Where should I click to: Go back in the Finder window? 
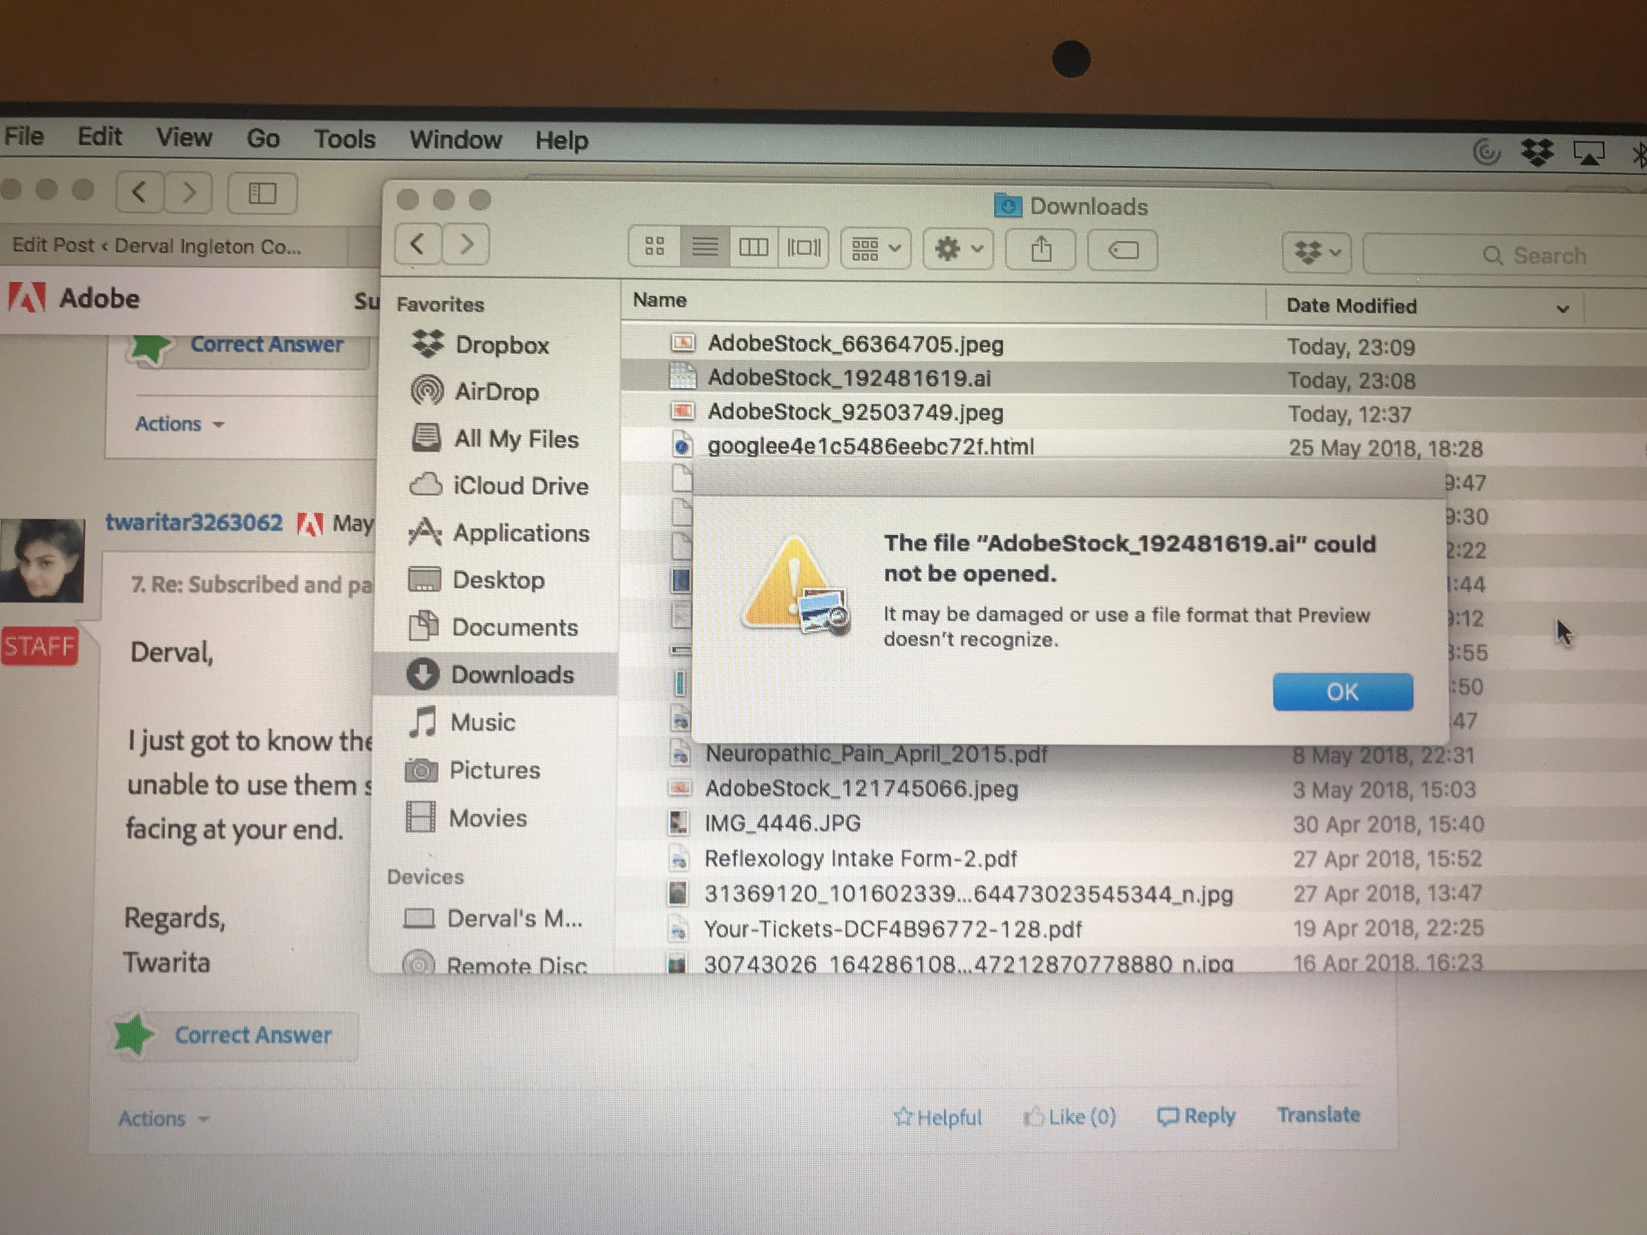(x=417, y=244)
